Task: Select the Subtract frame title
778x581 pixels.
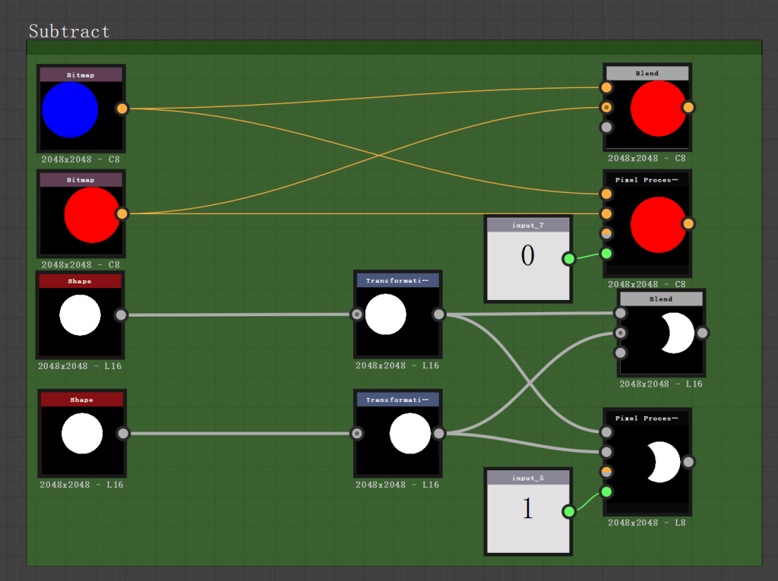Action: [x=69, y=31]
